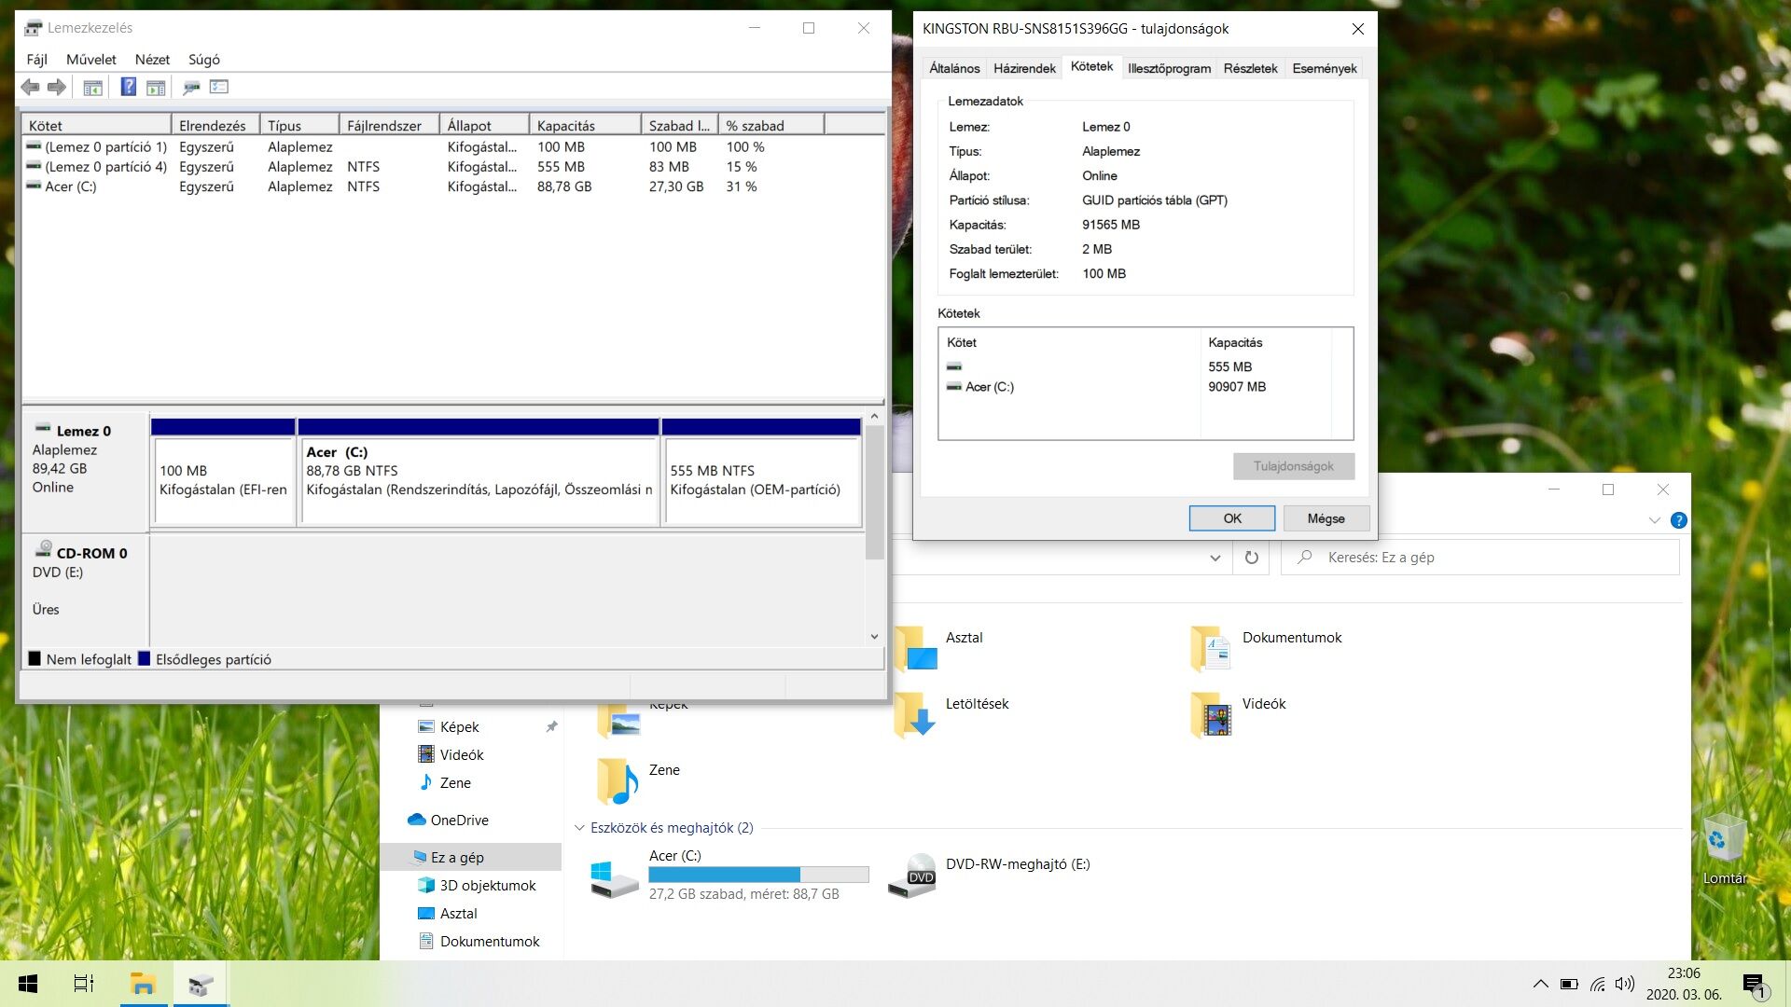Select (Lemez 0 partíció 4) row
Screen dimensions: 1791x1007
452,166
